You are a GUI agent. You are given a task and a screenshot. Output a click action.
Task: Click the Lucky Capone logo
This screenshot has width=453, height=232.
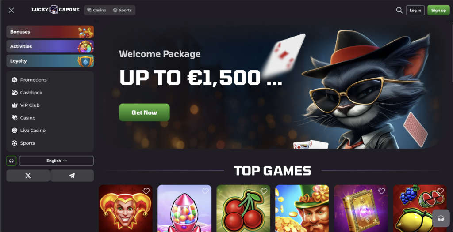click(55, 10)
